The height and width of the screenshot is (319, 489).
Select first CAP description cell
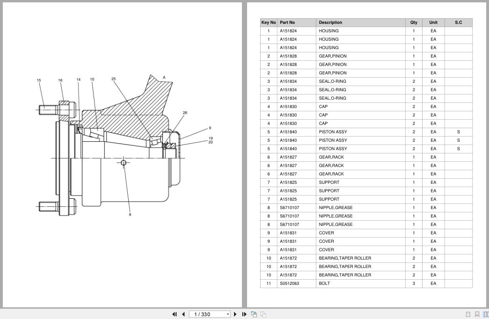point(360,107)
